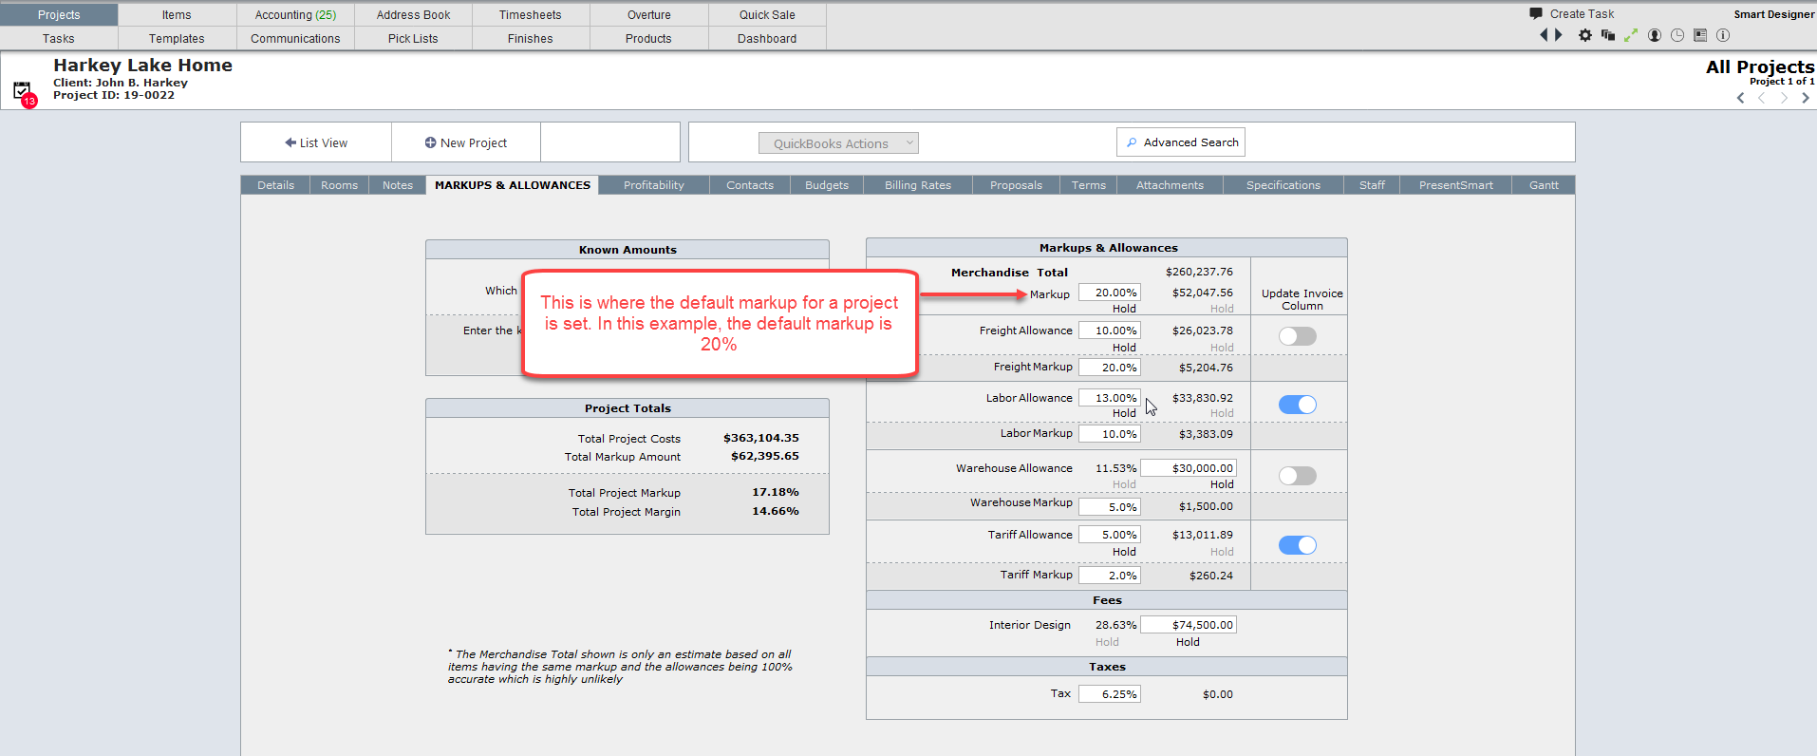Go to next project with thin right chevron

pos(1784,98)
